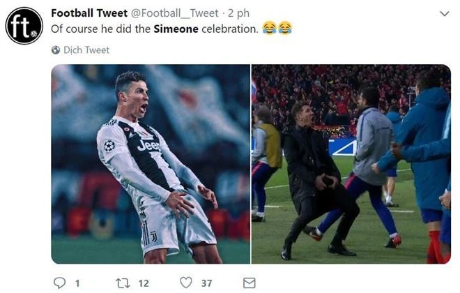
Task: Open the right photo of sideline celebration
Action: point(351,164)
